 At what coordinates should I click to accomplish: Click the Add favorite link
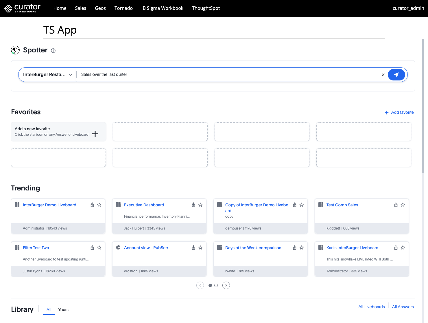pyautogui.click(x=399, y=112)
